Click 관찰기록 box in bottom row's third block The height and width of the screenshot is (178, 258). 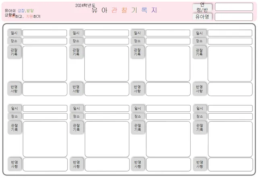tap(169, 139)
